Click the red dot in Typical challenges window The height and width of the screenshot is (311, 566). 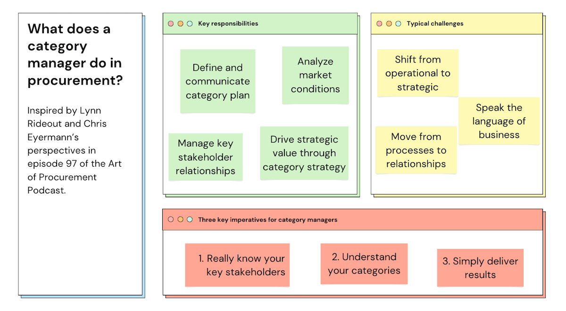tap(380, 24)
